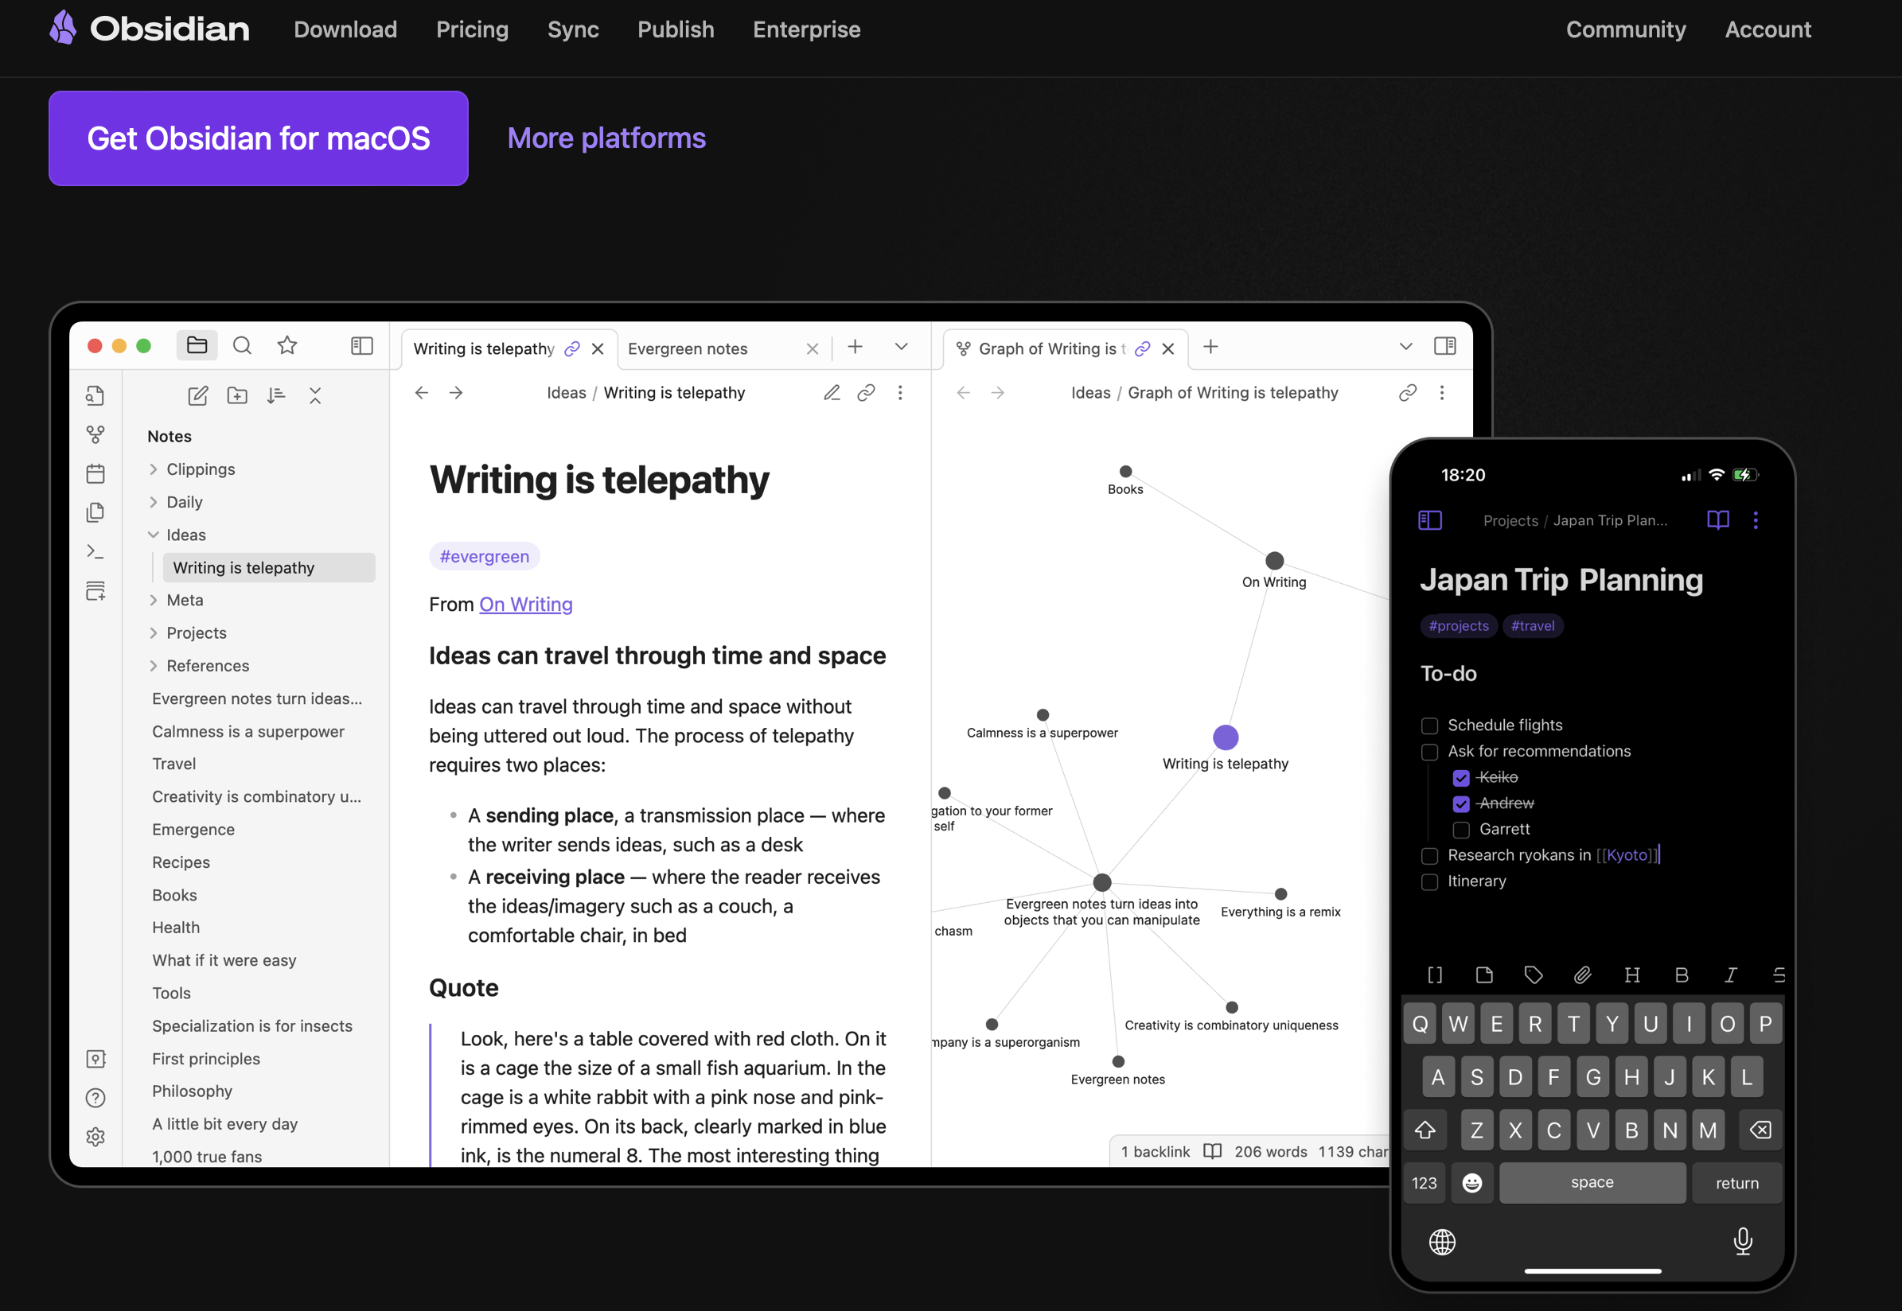Select Calmness is a superpower note in file list
Screen dimensions: 1902x1311
[x=248, y=731]
